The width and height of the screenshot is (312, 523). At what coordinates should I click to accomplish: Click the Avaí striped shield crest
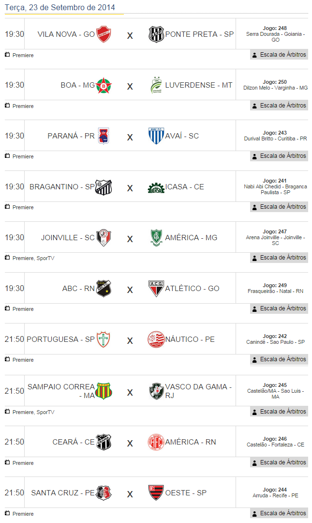[x=156, y=136]
